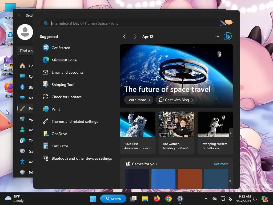This screenshot has width=273, height=205.
Task: Open Are women heading to Mars card
Action: click(176, 133)
